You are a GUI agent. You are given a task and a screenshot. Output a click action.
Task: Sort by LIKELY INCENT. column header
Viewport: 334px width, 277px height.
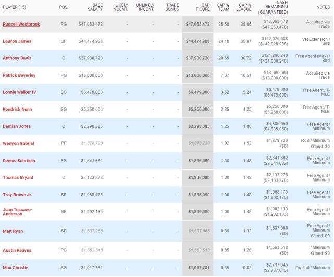pos(120,7)
